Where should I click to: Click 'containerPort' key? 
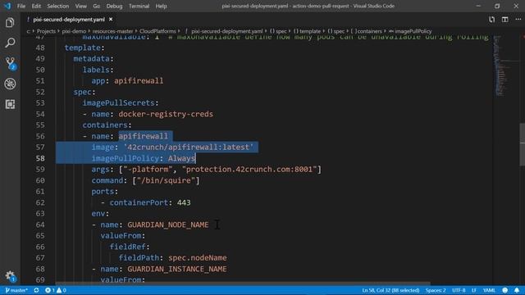[x=139, y=202]
